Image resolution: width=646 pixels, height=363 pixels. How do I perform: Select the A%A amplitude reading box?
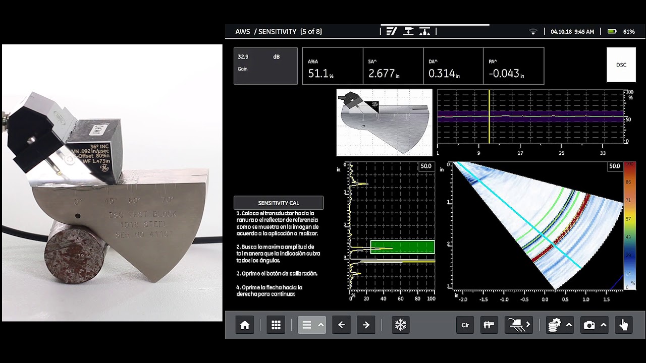click(333, 66)
